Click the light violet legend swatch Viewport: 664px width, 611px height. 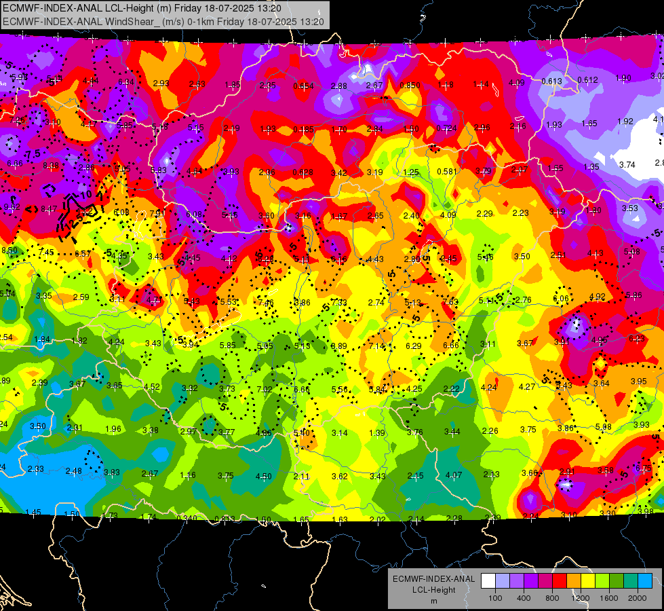click(517, 581)
